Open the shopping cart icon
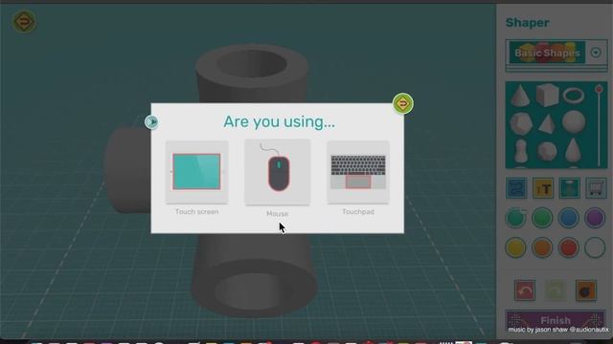613x344 pixels. point(596,188)
